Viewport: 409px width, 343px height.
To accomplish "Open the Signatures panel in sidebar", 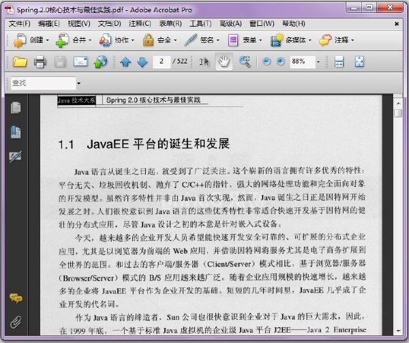I will pyautogui.click(x=16, y=157).
